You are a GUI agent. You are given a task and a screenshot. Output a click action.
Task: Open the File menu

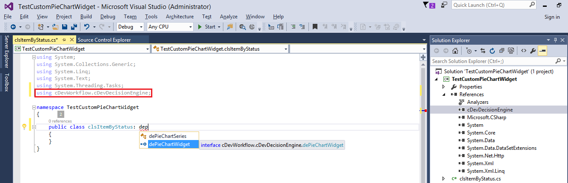point(8,17)
